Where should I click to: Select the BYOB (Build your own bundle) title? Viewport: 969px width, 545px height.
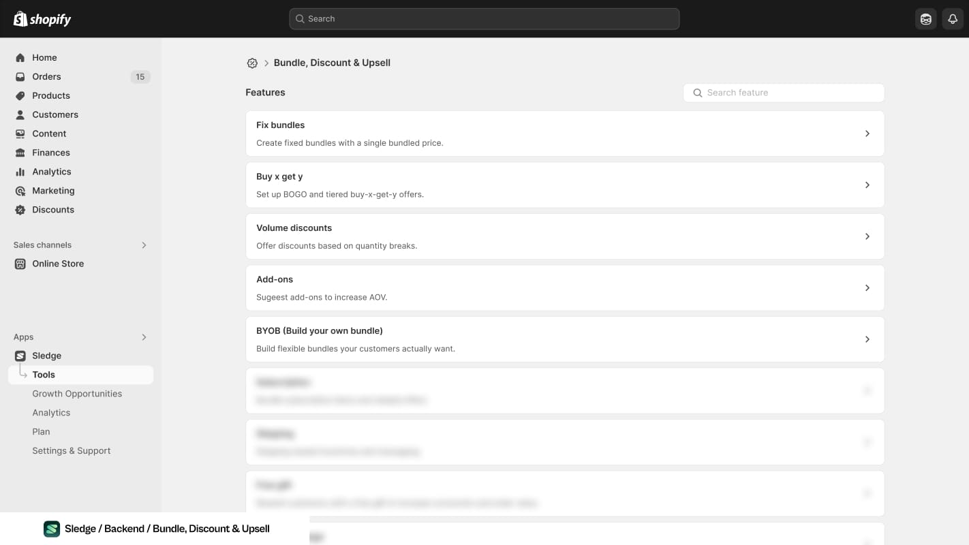tap(320, 331)
